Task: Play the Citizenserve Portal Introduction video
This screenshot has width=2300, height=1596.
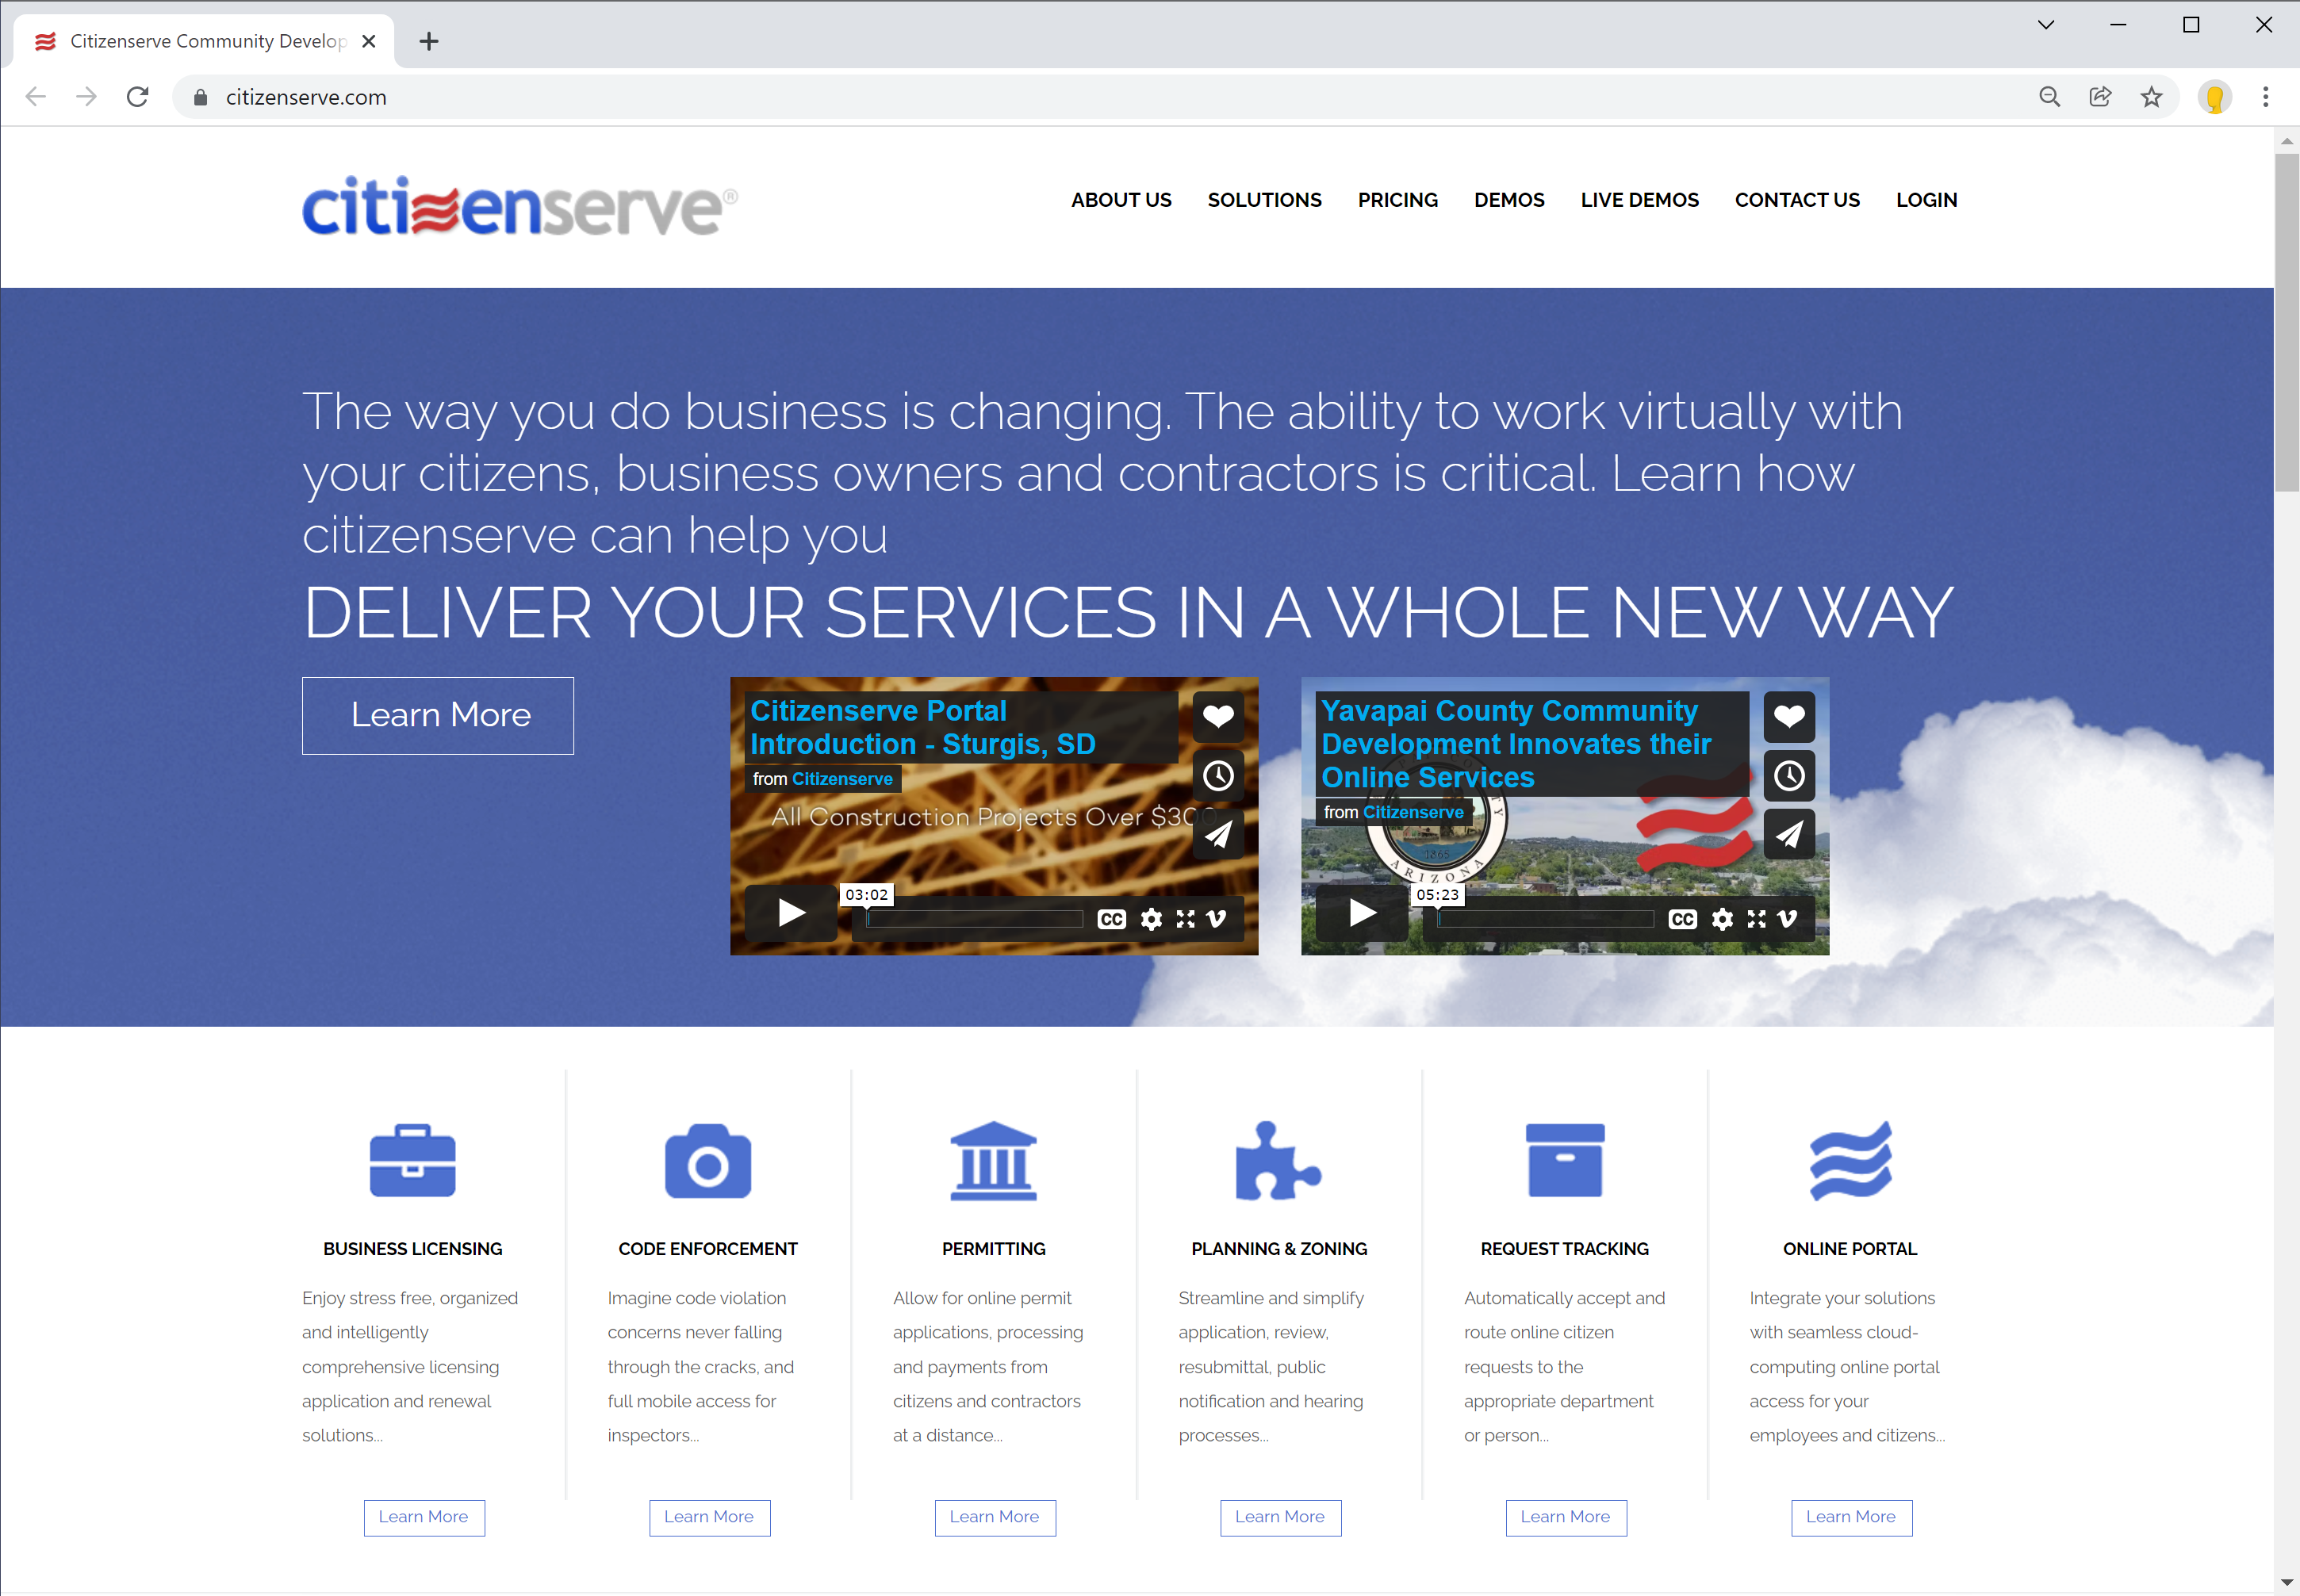Action: click(788, 916)
